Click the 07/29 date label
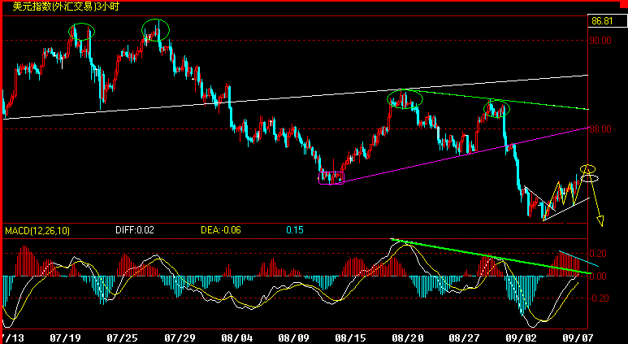 click(x=180, y=338)
